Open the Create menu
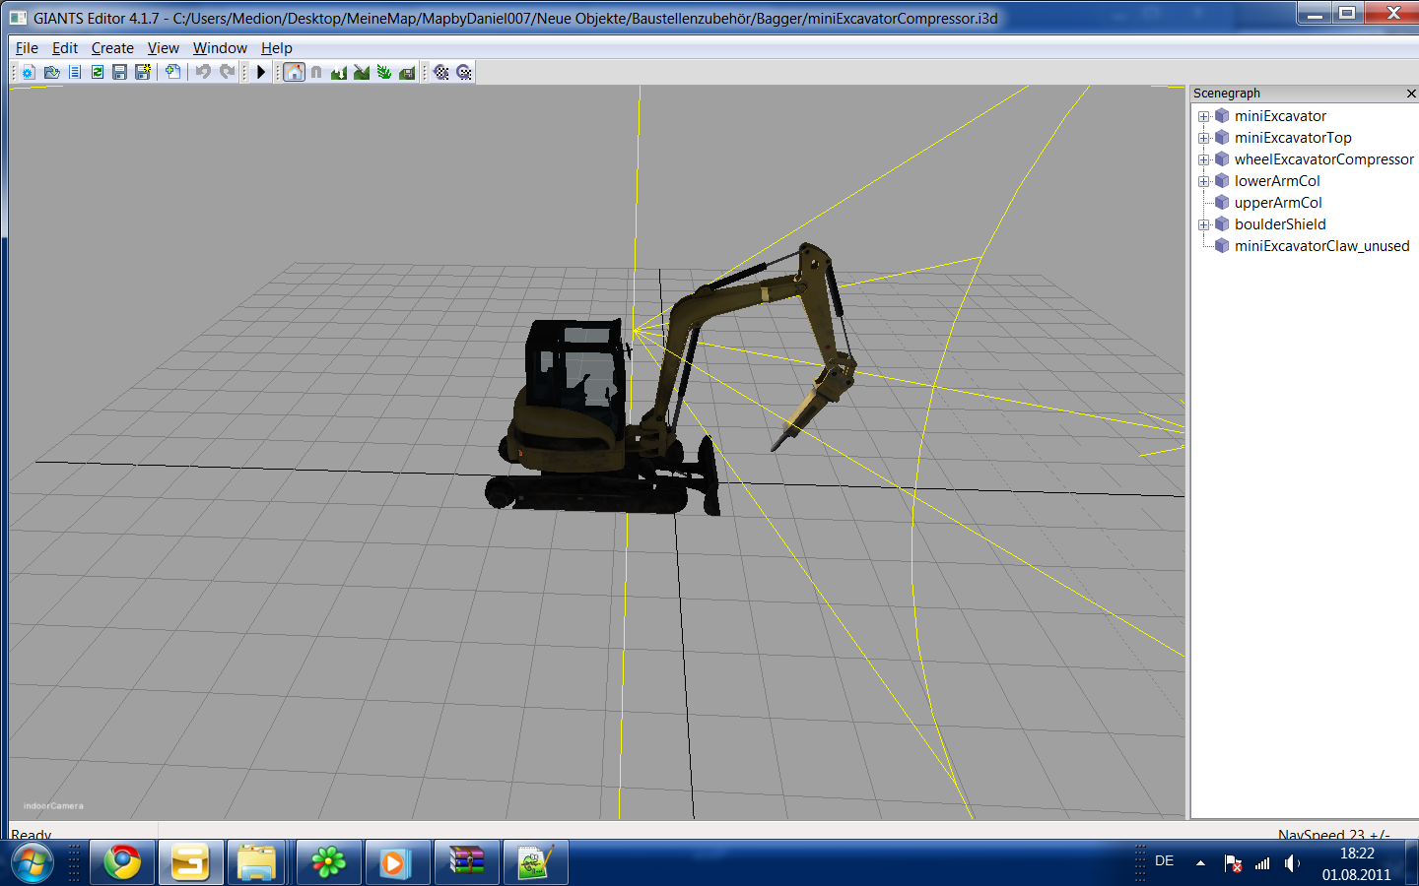The width and height of the screenshot is (1419, 886). coord(112,47)
